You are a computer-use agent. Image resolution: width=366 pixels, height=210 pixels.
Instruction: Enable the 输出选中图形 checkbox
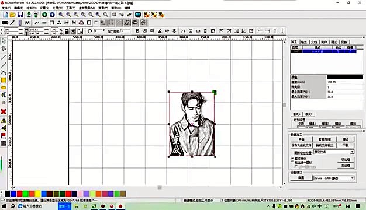[x=292, y=162]
